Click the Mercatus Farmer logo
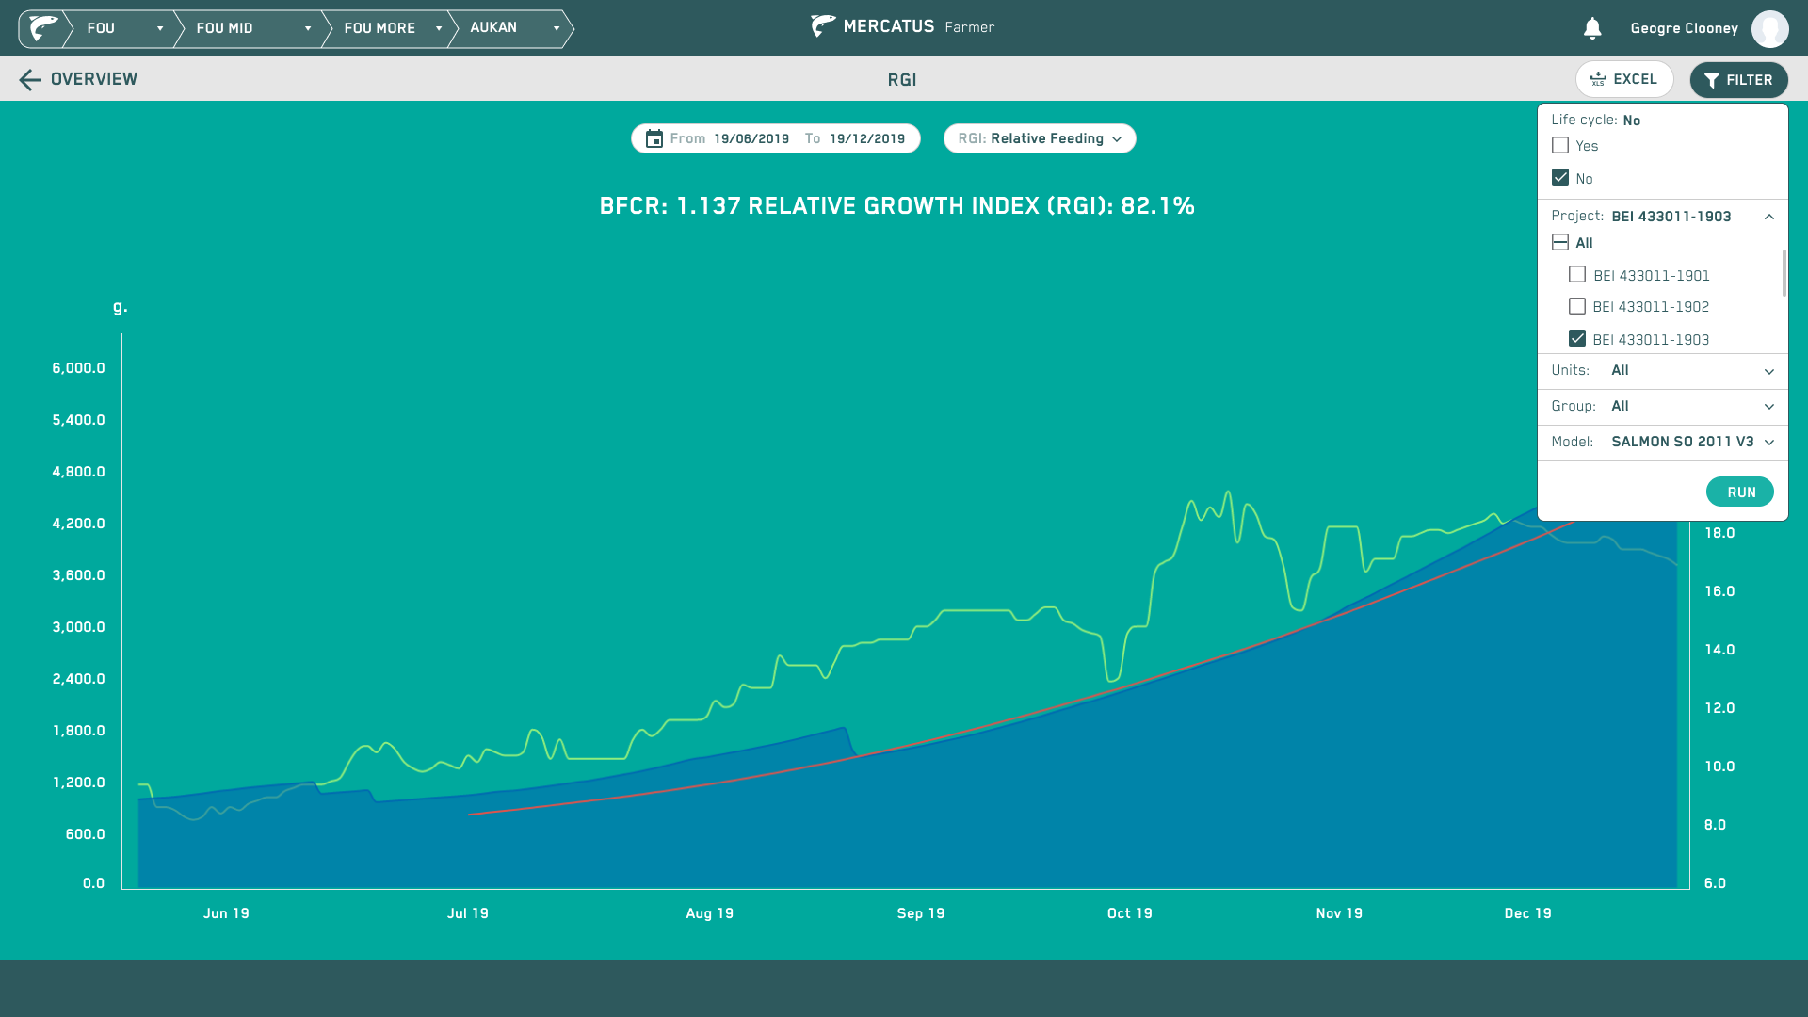Image resolution: width=1808 pixels, height=1017 pixels. pos(902,26)
